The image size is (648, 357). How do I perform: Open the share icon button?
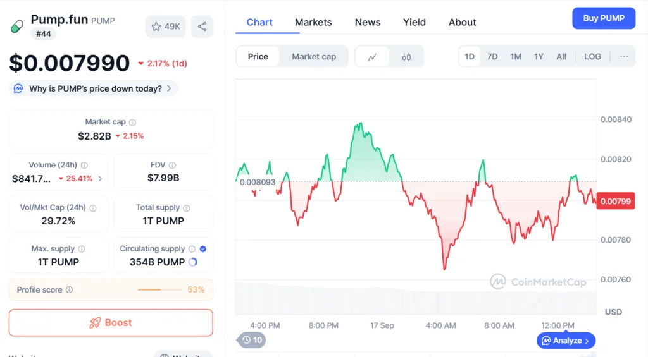point(202,27)
